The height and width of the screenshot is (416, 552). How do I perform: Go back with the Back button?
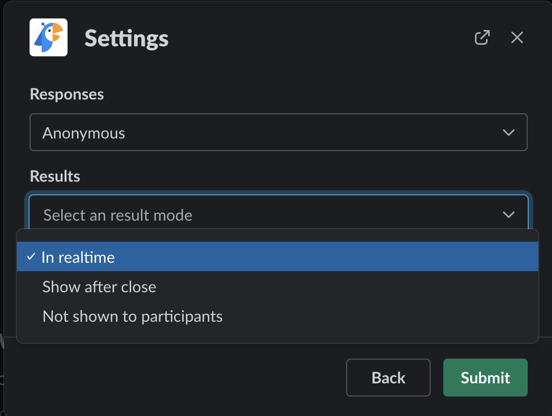click(x=388, y=378)
